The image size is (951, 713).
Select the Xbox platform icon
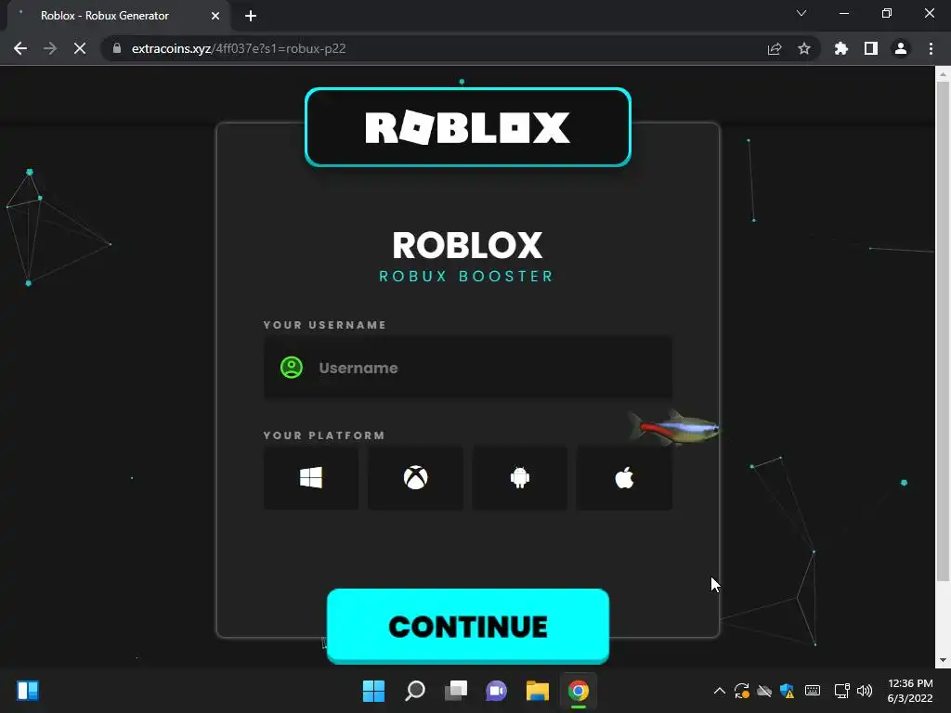(415, 478)
